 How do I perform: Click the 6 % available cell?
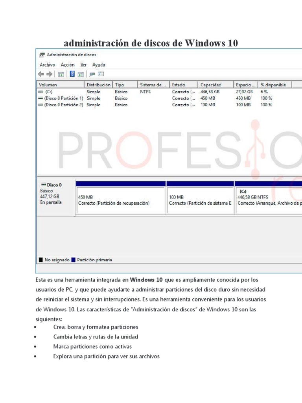[264, 92]
